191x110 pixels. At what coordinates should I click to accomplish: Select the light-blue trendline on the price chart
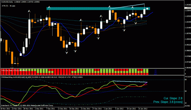pos(127,6)
